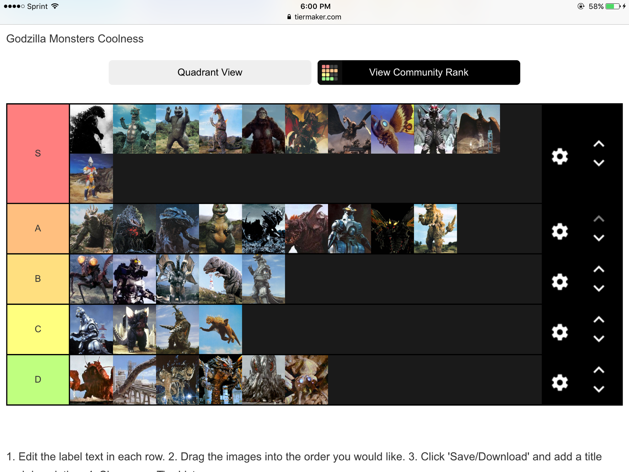Move the C tier row up
The width and height of the screenshot is (629, 472).
(x=599, y=319)
